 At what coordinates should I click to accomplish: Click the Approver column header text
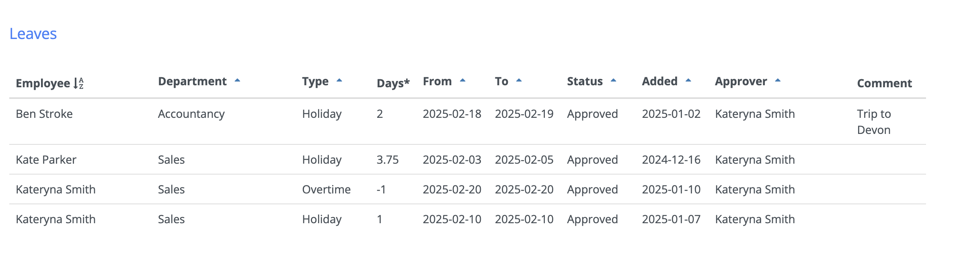pyautogui.click(x=741, y=81)
